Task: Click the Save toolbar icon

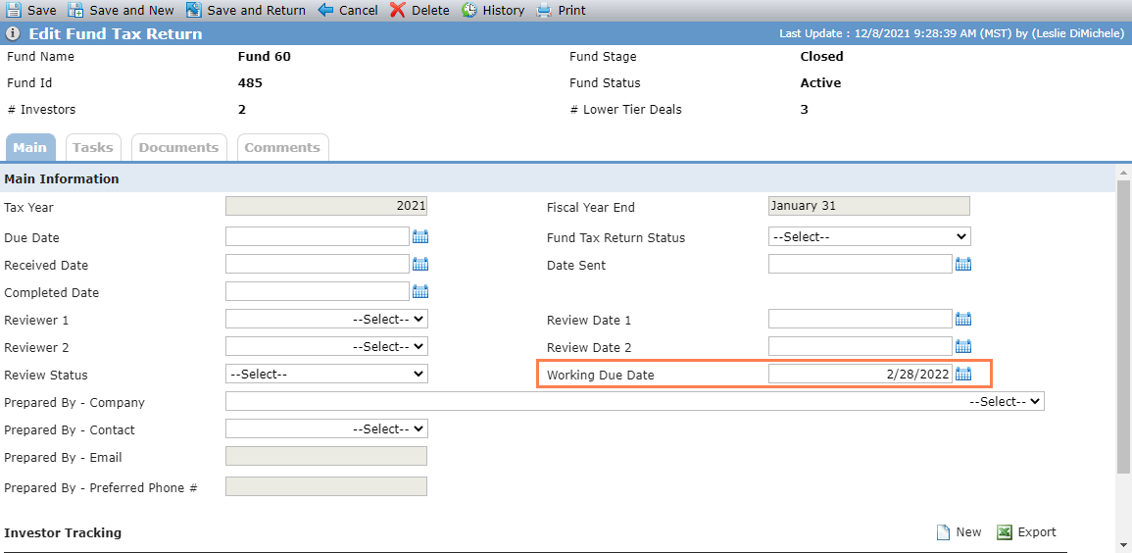Action: coord(14,10)
